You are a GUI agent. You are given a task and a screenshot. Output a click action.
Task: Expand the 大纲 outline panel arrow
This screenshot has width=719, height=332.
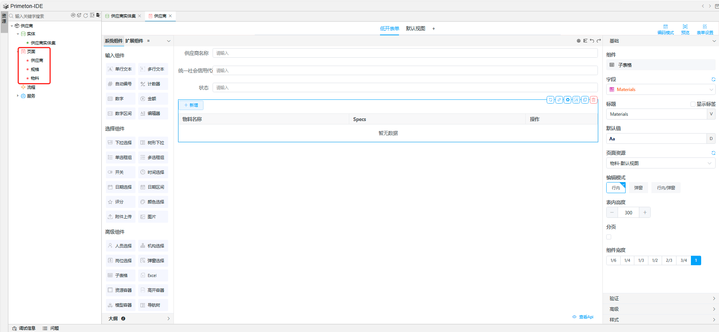tap(169, 319)
